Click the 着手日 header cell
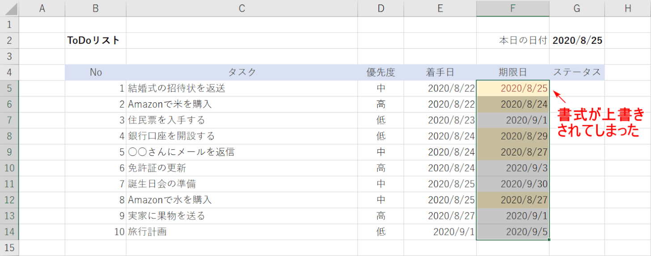 tap(440, 72)
